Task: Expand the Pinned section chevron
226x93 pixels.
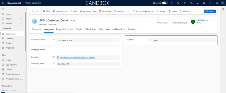Action: (21, 23)
